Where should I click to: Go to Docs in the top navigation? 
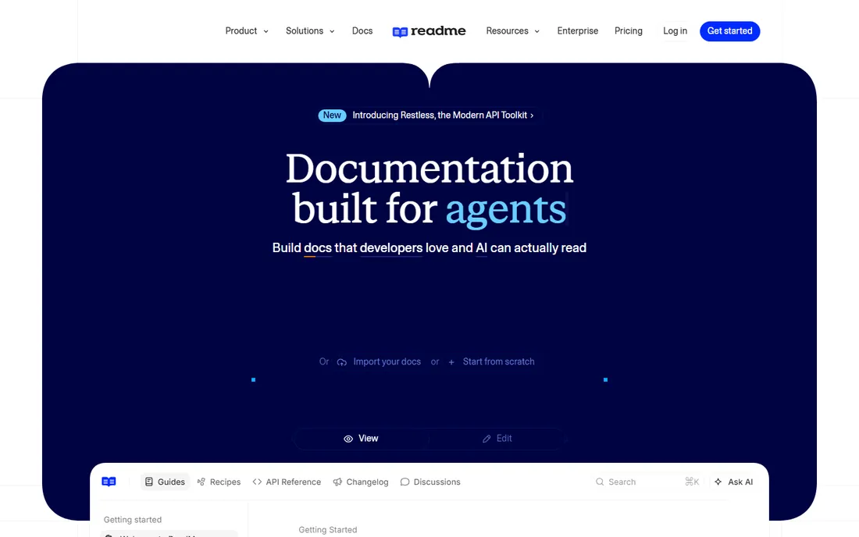coord(362,31)
